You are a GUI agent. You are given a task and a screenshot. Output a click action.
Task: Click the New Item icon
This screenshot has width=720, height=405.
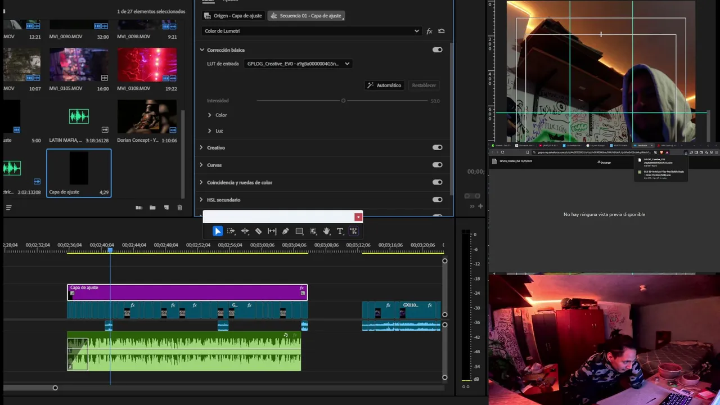click(x=166, y=208)
